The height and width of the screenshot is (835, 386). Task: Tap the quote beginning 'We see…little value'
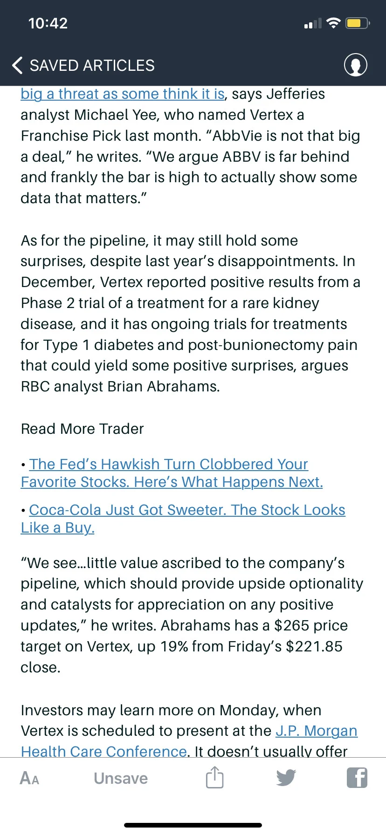click(192, 615)
